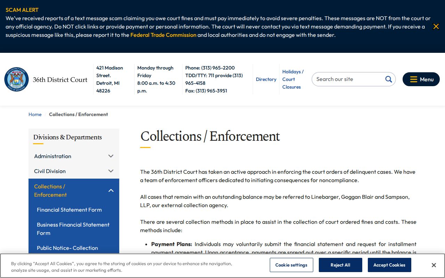
Task: Go to the Directory page
Action: coord(266,79)
